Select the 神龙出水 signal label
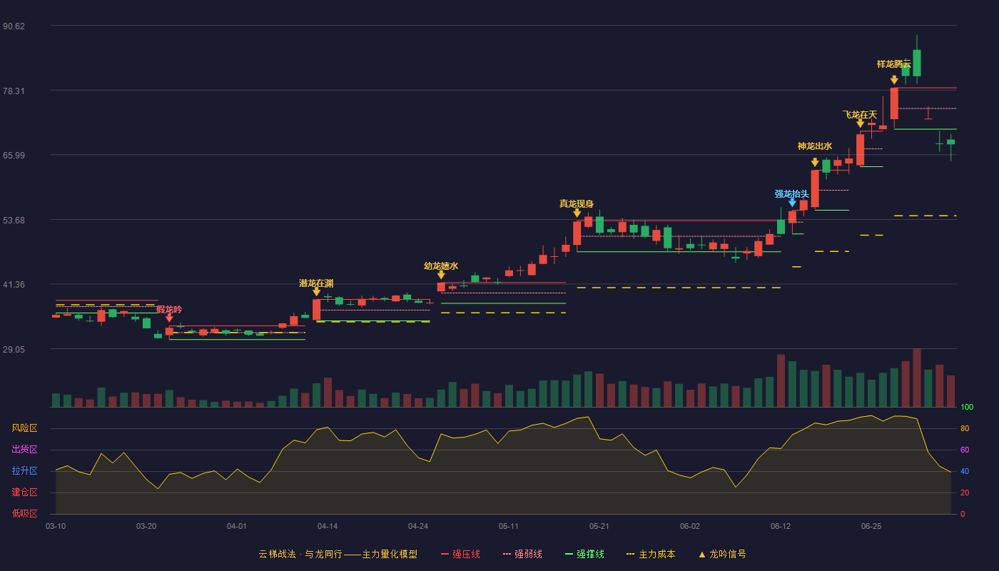Screen dimensions: 999x571 point(815,146)
